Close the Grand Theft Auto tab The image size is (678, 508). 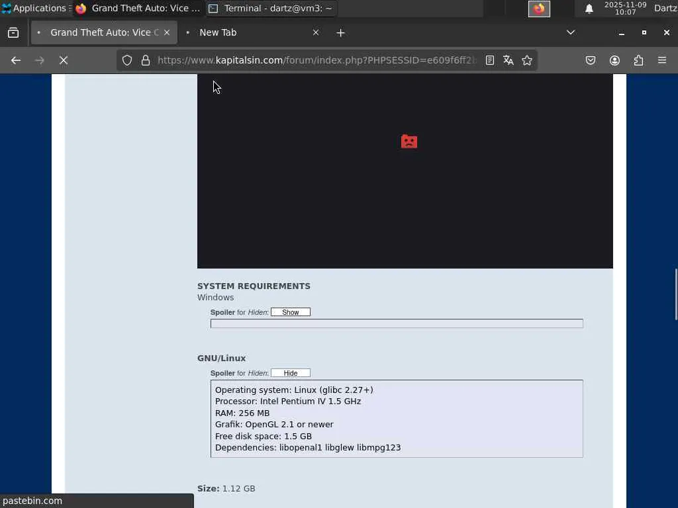coord(167,33)
